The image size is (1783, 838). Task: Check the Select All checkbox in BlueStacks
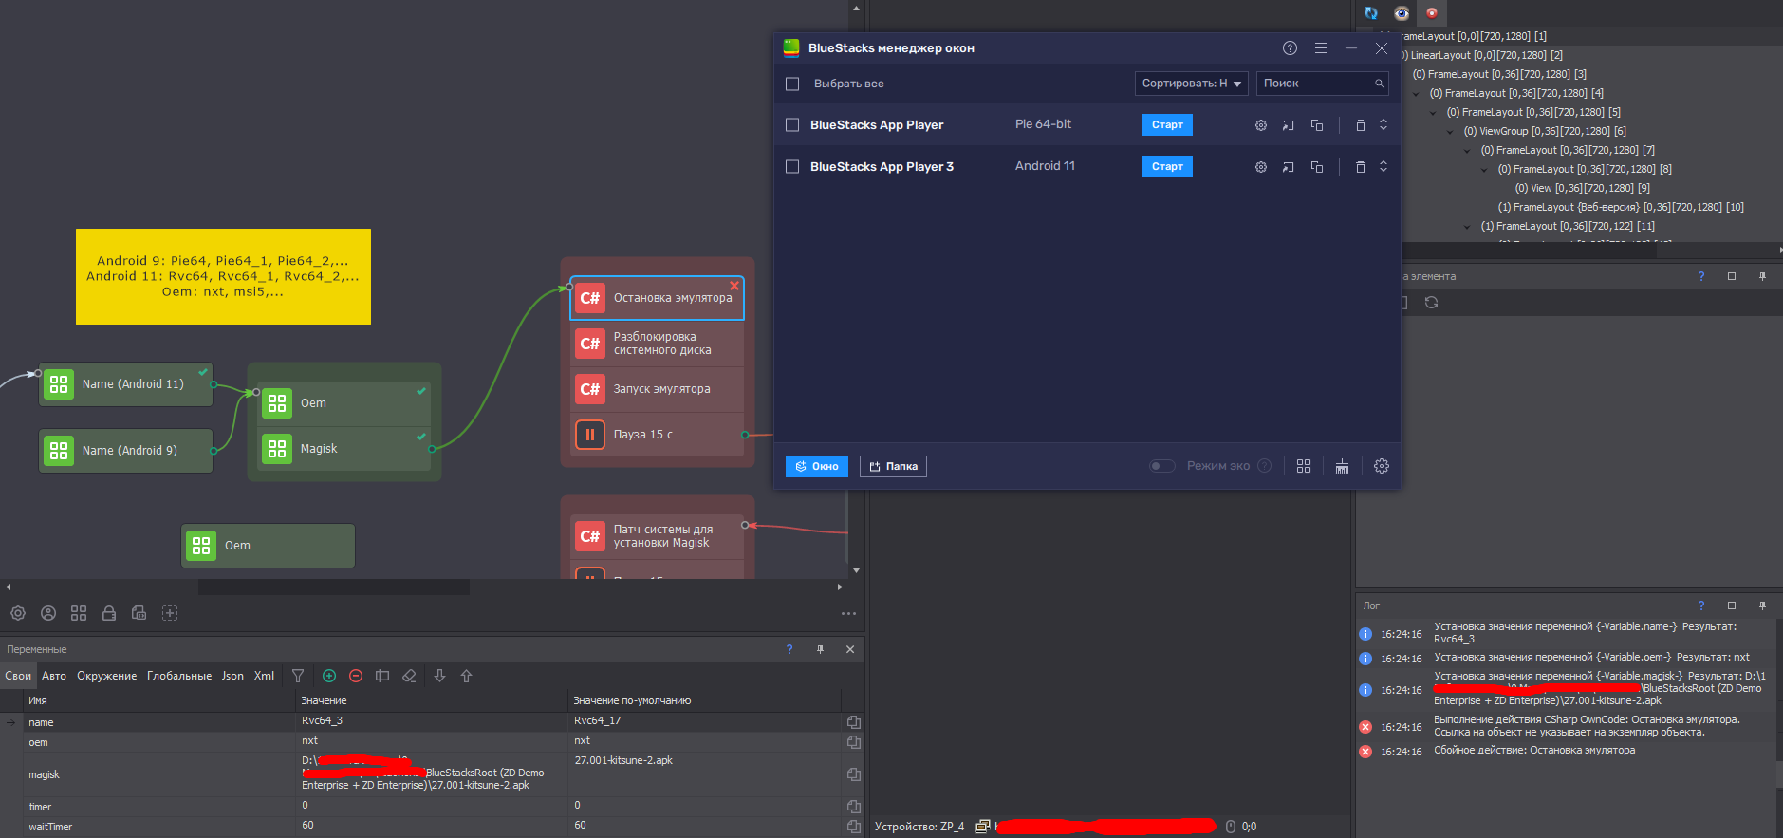pyautogui.click(x=792, y=84)
